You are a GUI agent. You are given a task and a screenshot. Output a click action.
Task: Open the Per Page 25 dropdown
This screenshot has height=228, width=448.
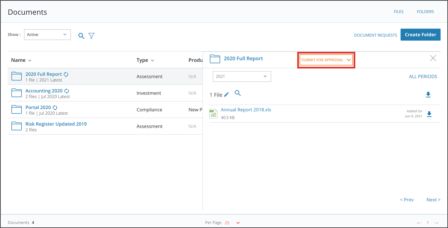pos(232,223)
